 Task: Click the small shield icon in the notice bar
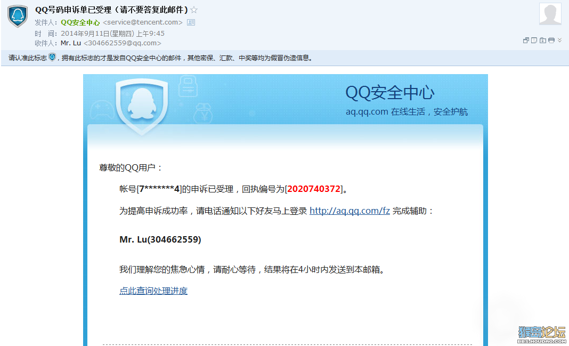pos(52,58)
